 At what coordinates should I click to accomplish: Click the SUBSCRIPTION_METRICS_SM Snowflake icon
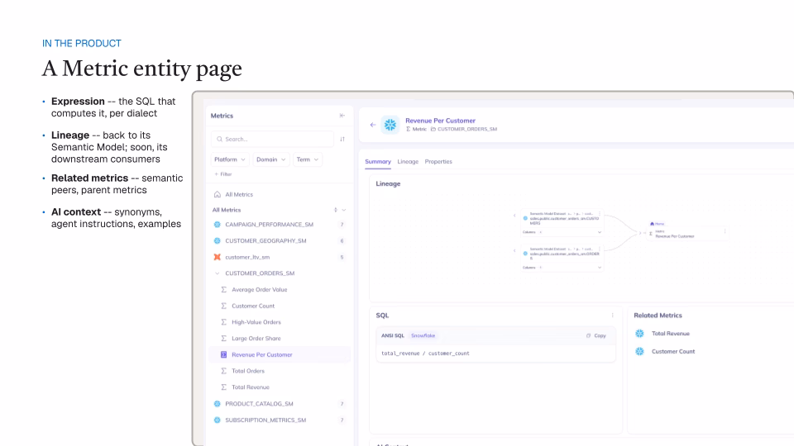point(218,420)
